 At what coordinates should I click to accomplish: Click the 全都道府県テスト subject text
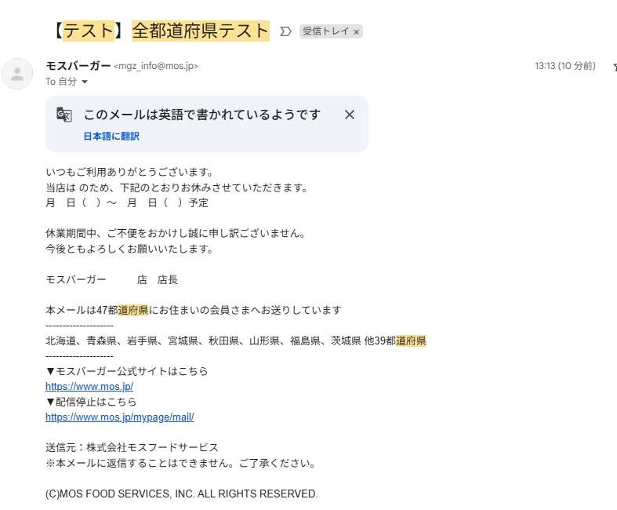[x=200, y=31]
